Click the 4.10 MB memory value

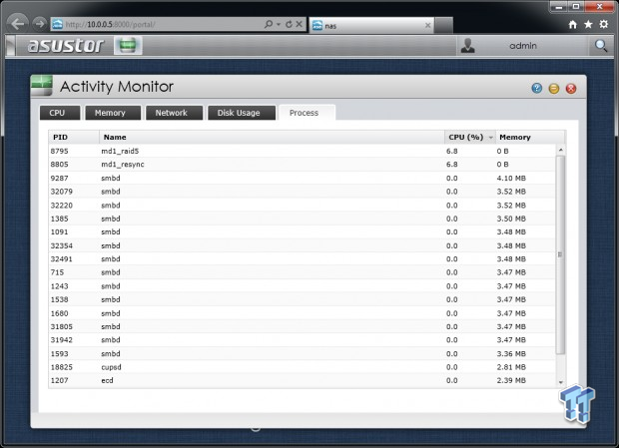[511, 179]
